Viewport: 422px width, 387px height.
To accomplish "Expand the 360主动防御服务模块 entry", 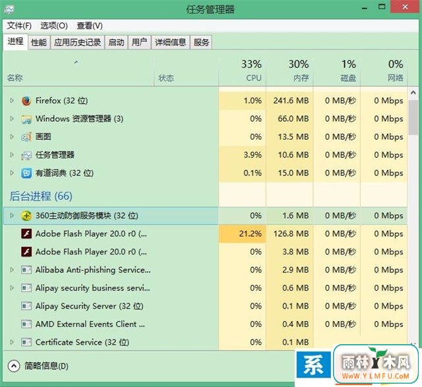I will click(x=12, y=216).
